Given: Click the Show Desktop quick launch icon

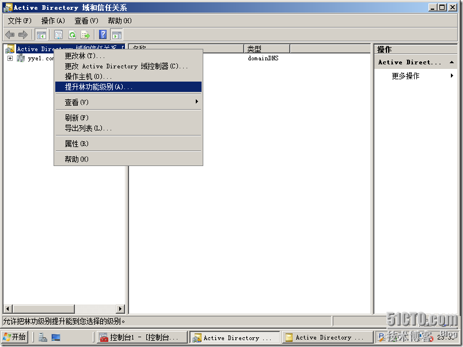Looking at the screenshot, I should 56,337.
